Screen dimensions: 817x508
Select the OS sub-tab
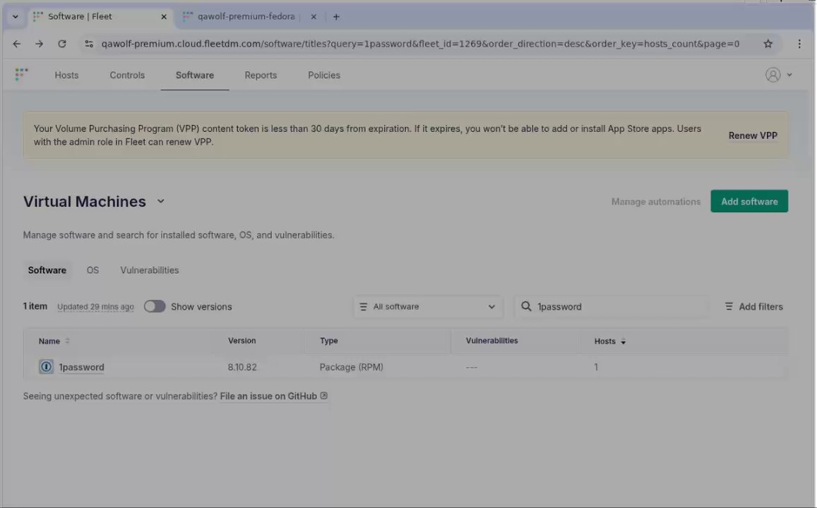tap(93, 270)
